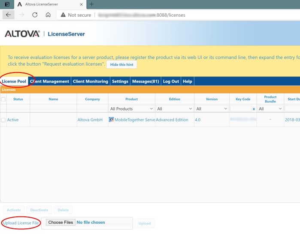Click the browser back arrow icon
300x234 pixels.
(9, 15)
